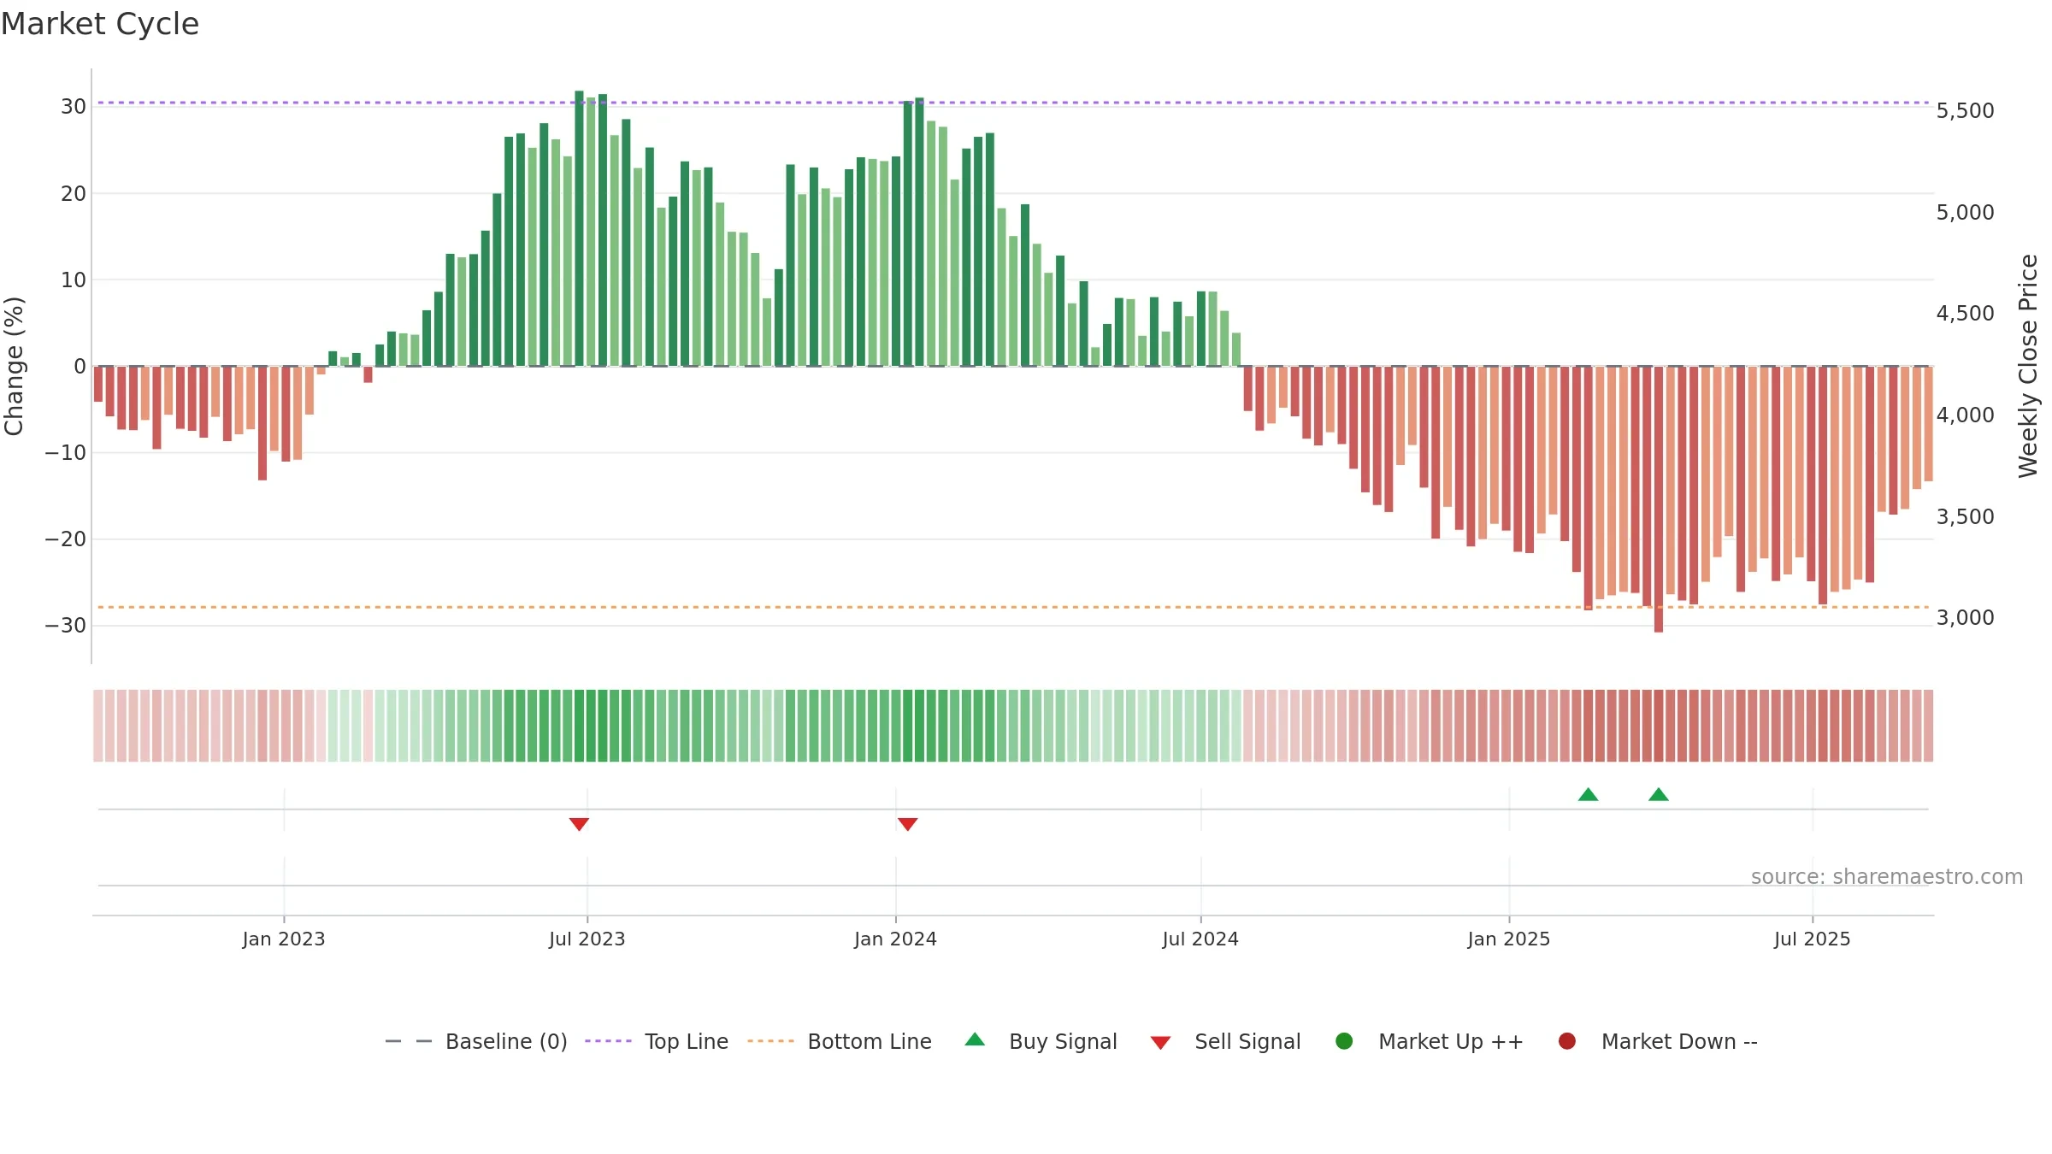
Task: Click the green Buy Signal legend triangle icon
Action: (x=975, y=1039)
